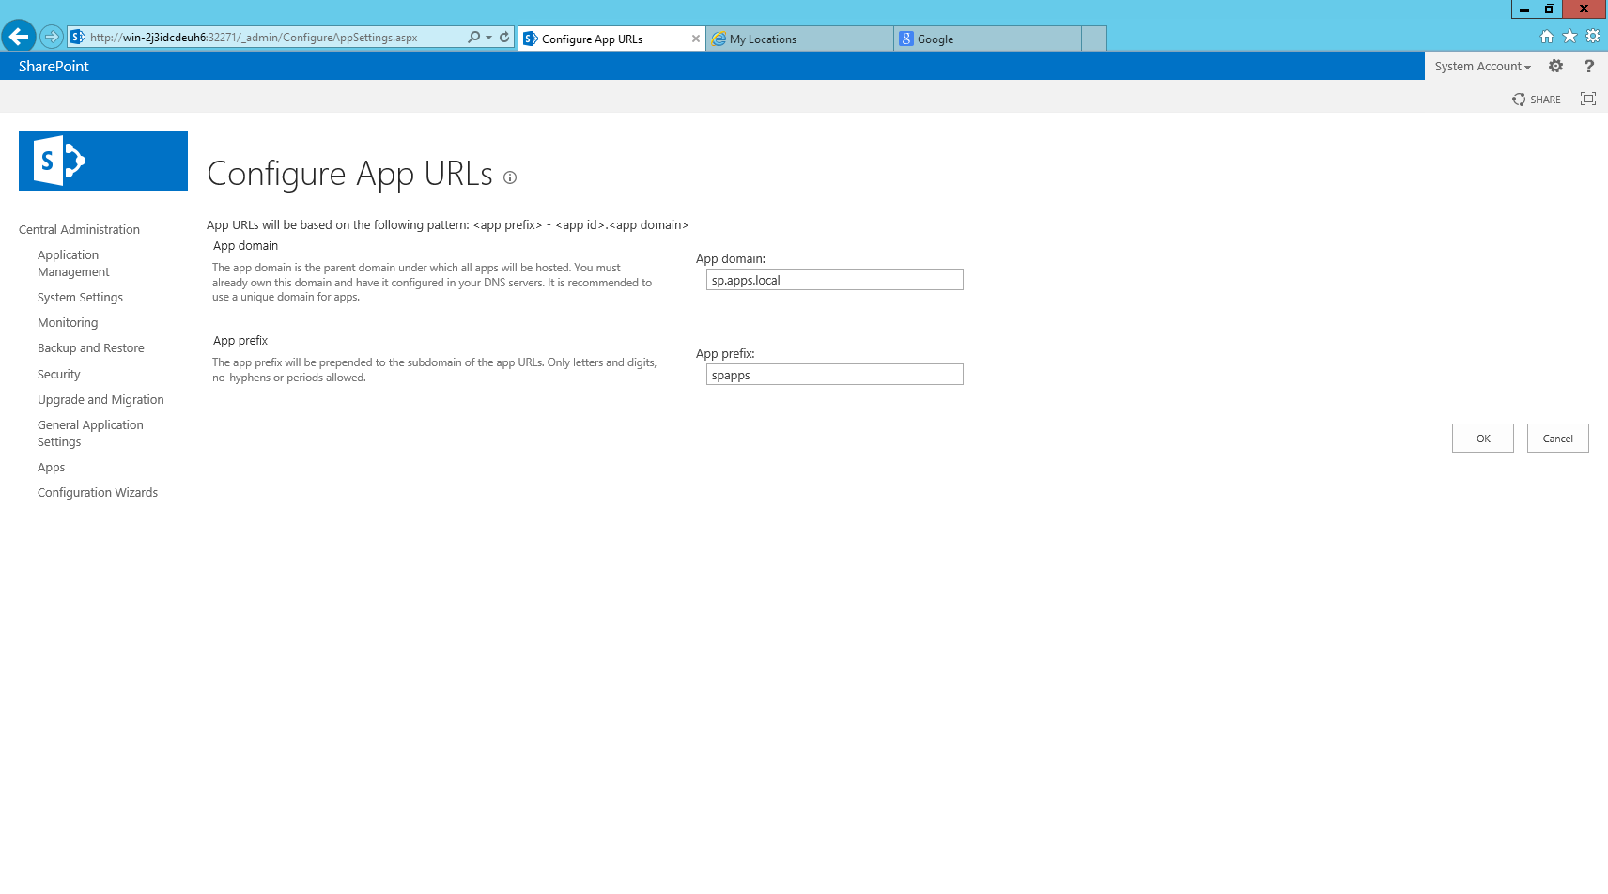Open Application Management in sidebar
The height and width of the screenshot is (894, 1608).
pyautogui.click(x=73, y=263)
